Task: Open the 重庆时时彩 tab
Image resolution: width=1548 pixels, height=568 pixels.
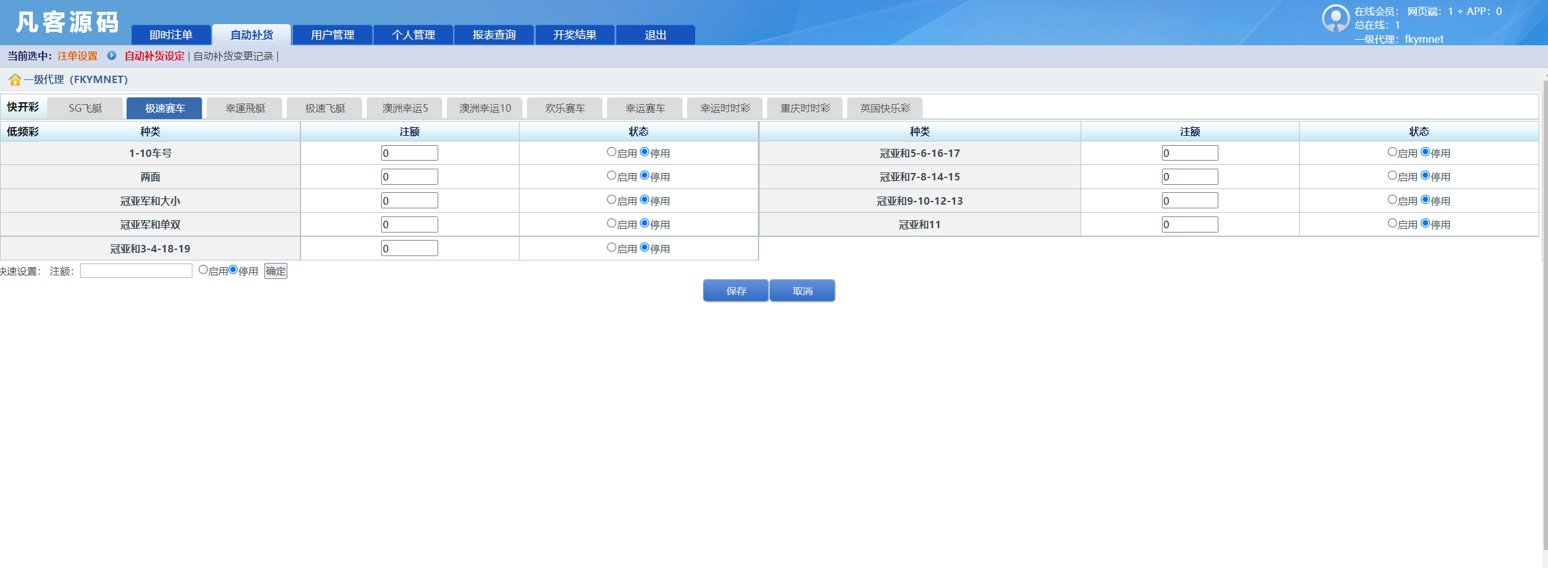Action: pos(804,107)
